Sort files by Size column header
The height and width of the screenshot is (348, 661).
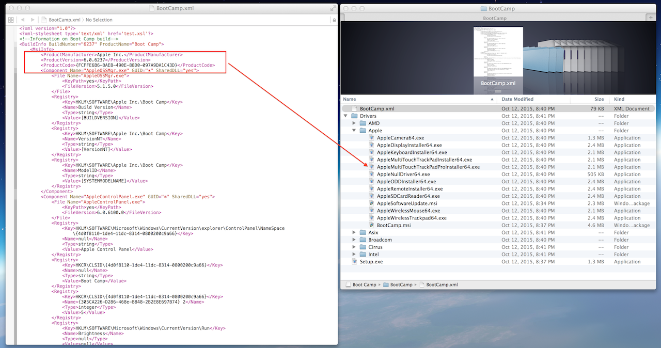pyautogui.click(x=599, y=99)
